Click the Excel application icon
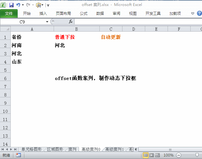The height and width of the screenshot is (159, 202). tap(3, 5)
